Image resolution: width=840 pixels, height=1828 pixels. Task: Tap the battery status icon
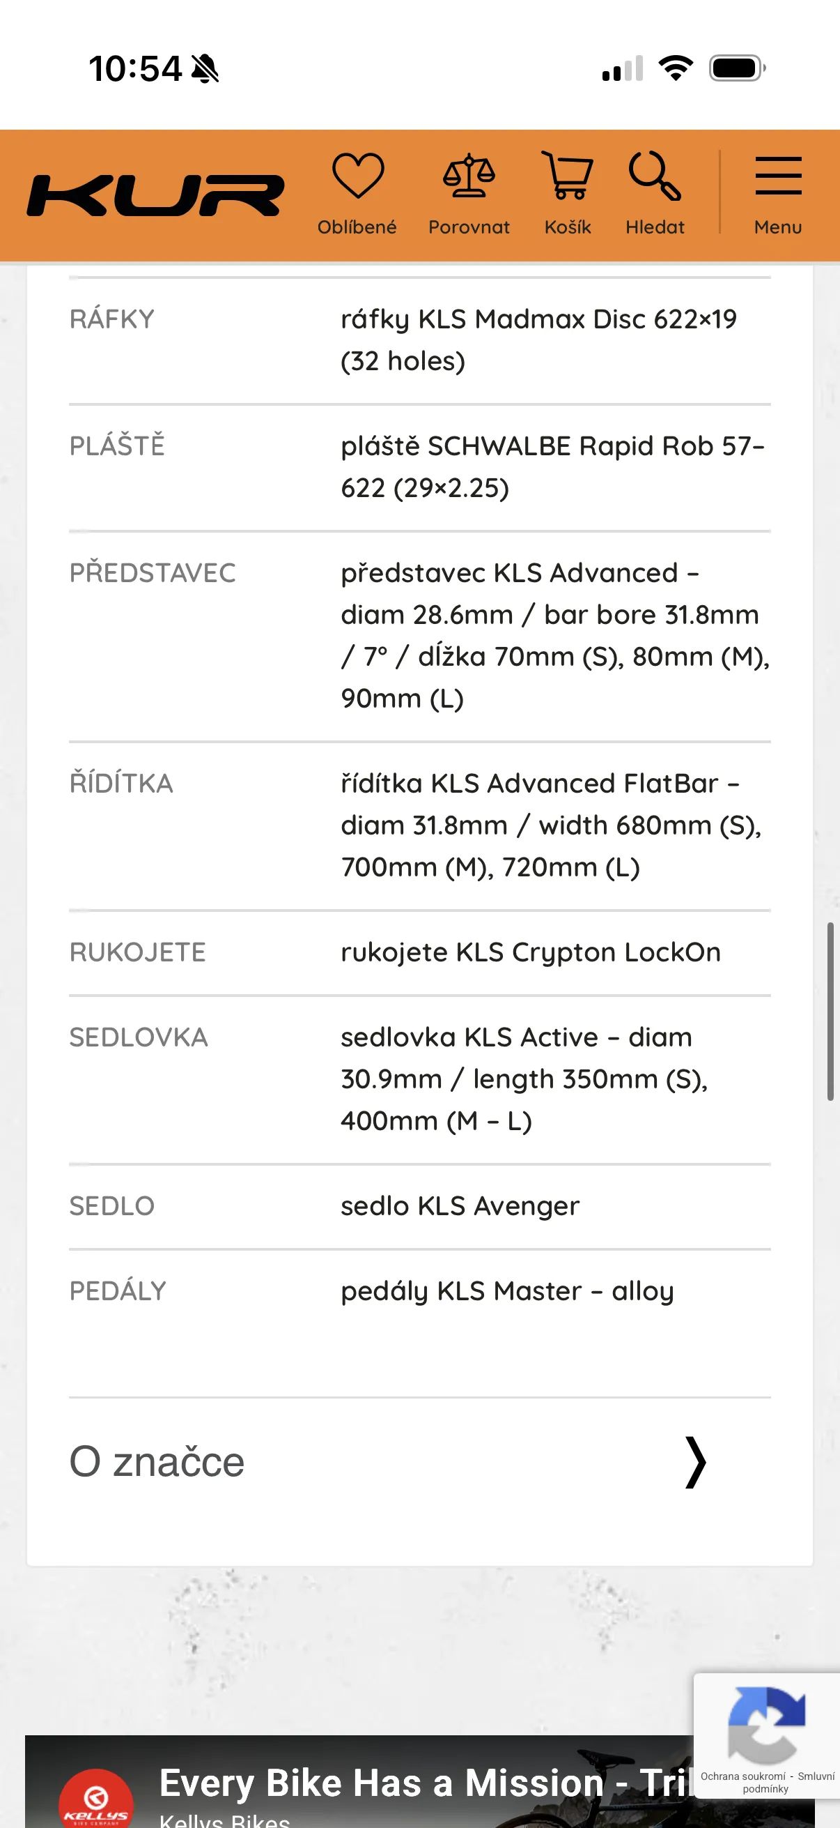(736, 68)
